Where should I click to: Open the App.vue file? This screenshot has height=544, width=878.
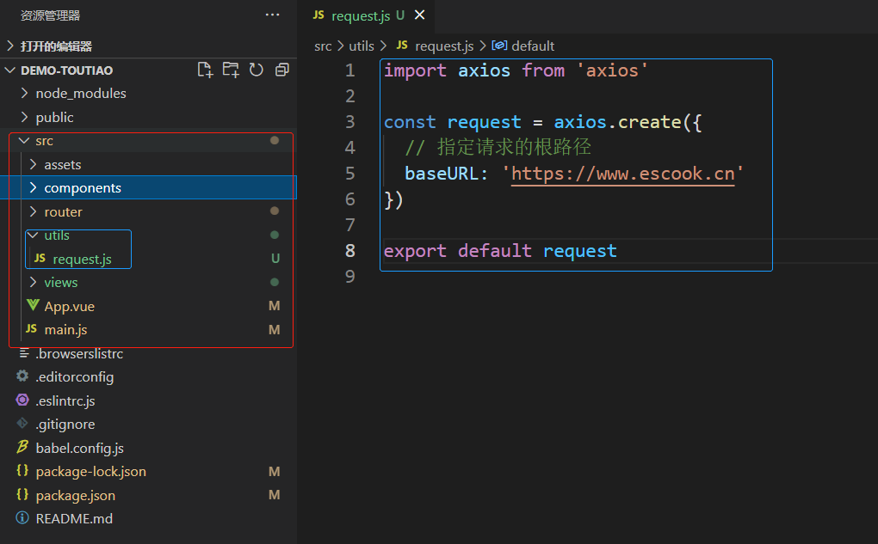[69, 306]
